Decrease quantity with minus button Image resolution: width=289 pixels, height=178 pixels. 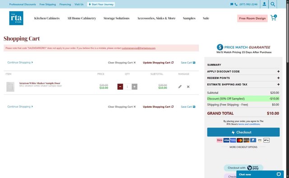pos(120,87)
